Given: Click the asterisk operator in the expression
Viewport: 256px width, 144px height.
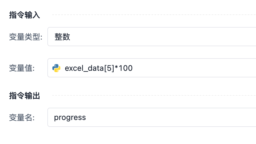Looking at the screenshot, I should [116, 68].
